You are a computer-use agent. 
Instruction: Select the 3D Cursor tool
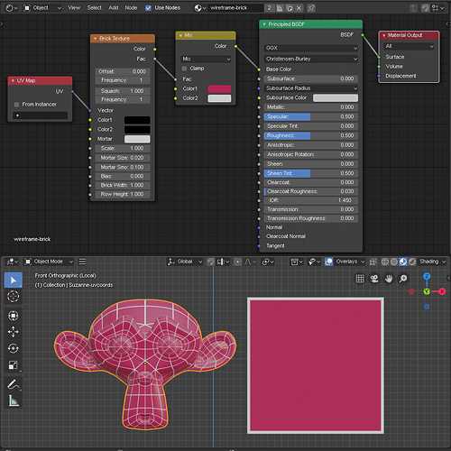tap(14, 297)
